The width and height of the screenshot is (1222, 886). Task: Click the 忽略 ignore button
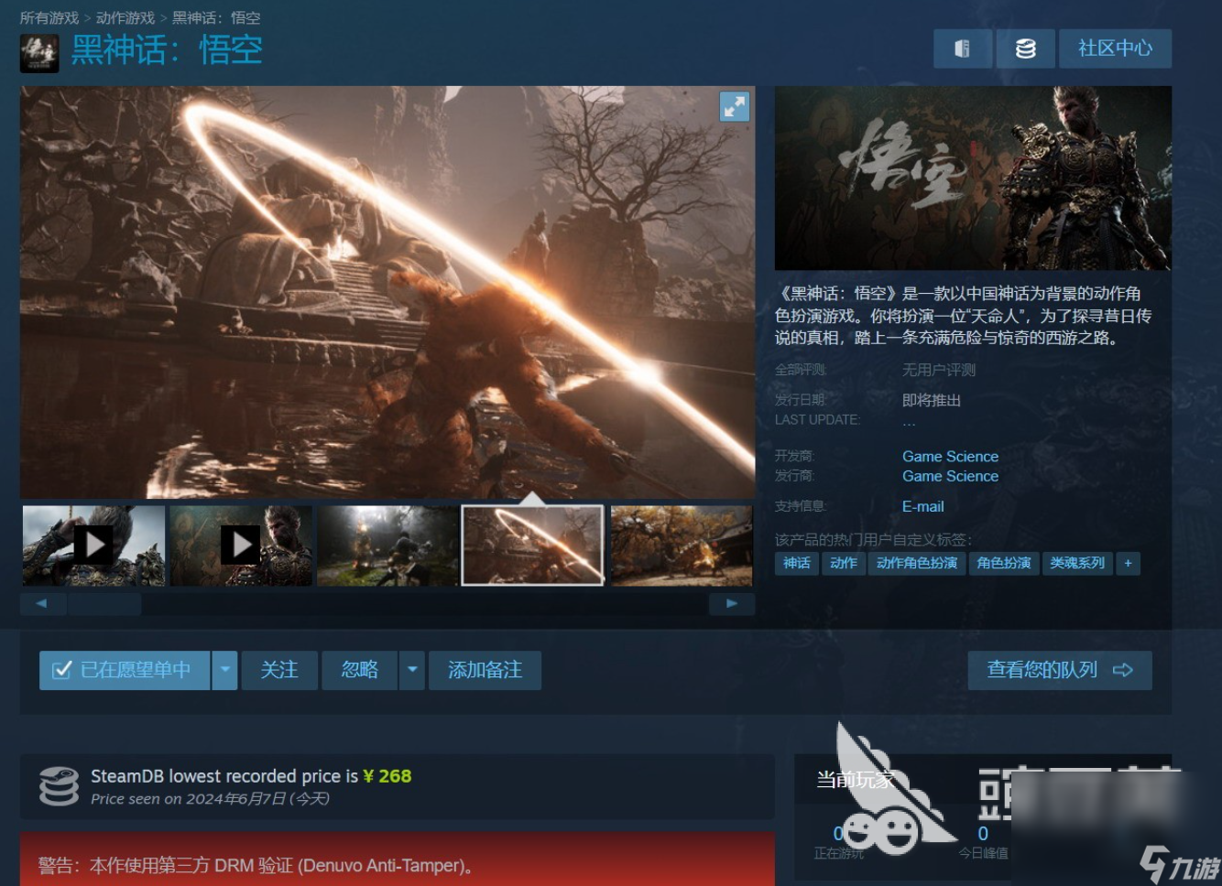coord(359,670)
